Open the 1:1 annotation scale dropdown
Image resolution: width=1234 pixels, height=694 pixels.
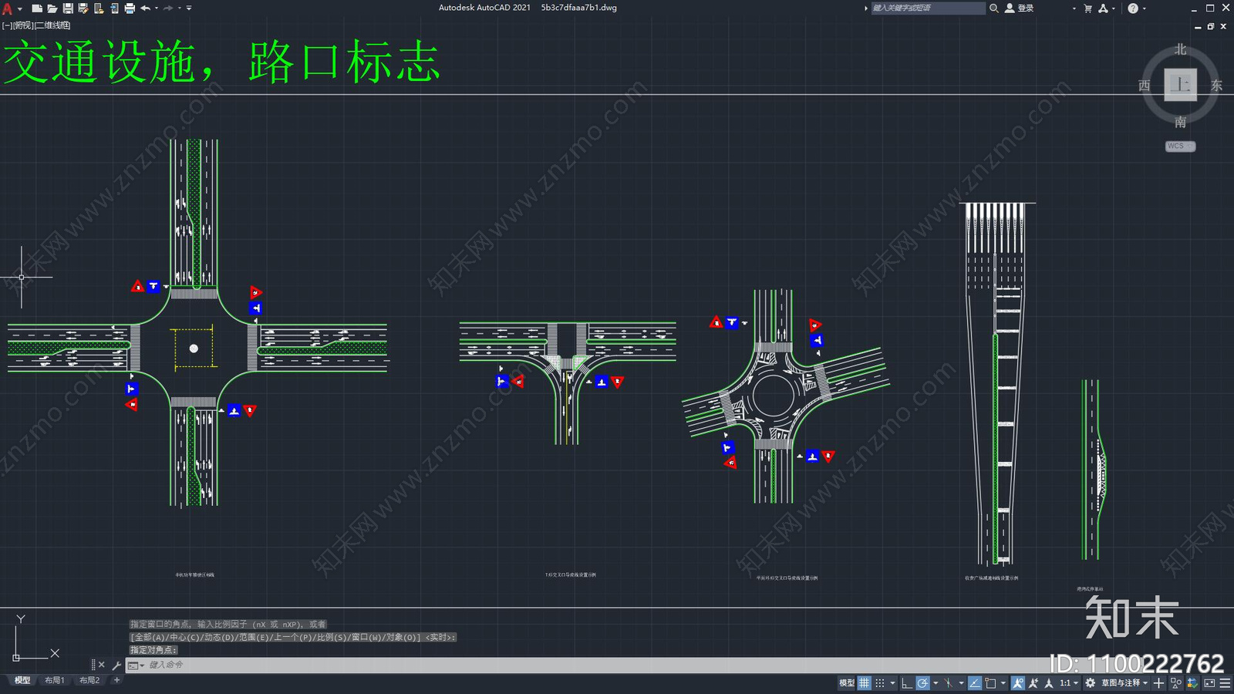pos(1069,683)
